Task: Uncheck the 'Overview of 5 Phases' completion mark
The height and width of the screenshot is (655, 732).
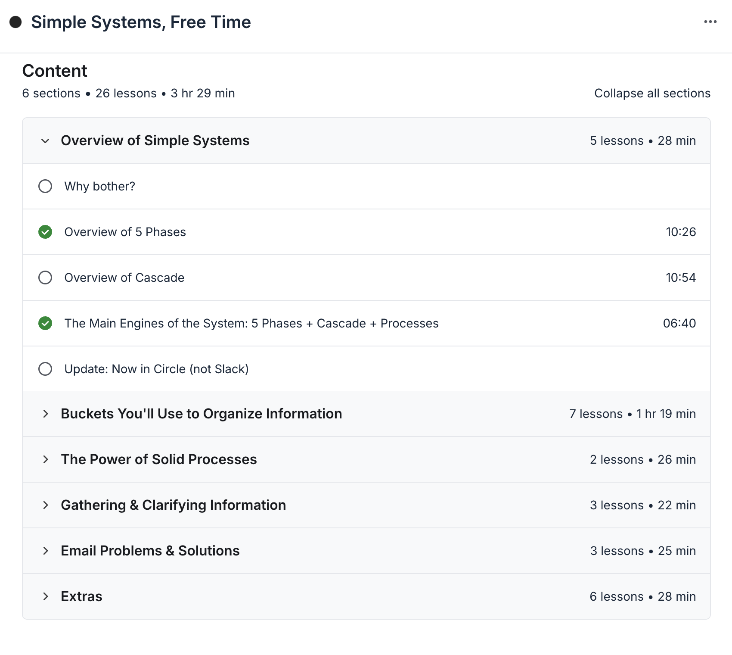Action: [45, 232]
